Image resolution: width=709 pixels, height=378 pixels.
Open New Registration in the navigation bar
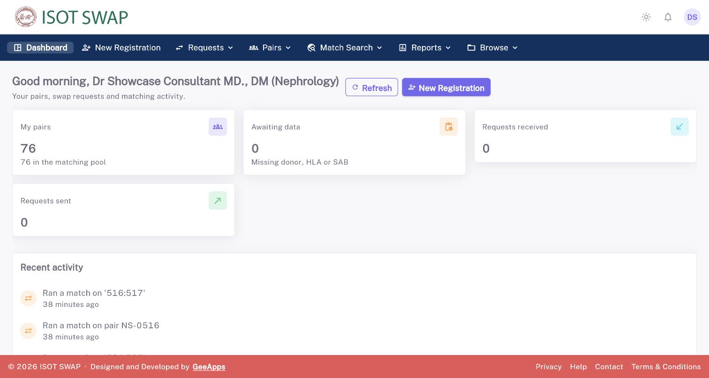click(121, 48)
